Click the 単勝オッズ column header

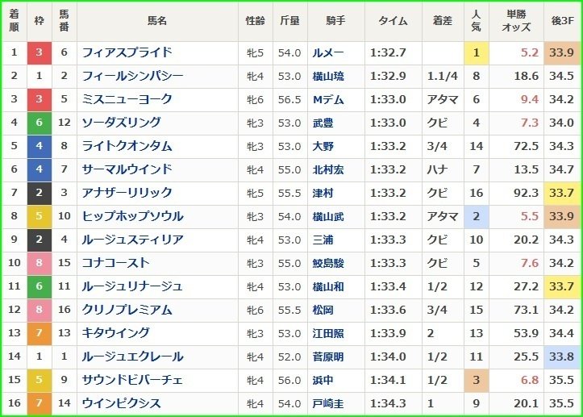pyautogui.click(x=516, y=21)
